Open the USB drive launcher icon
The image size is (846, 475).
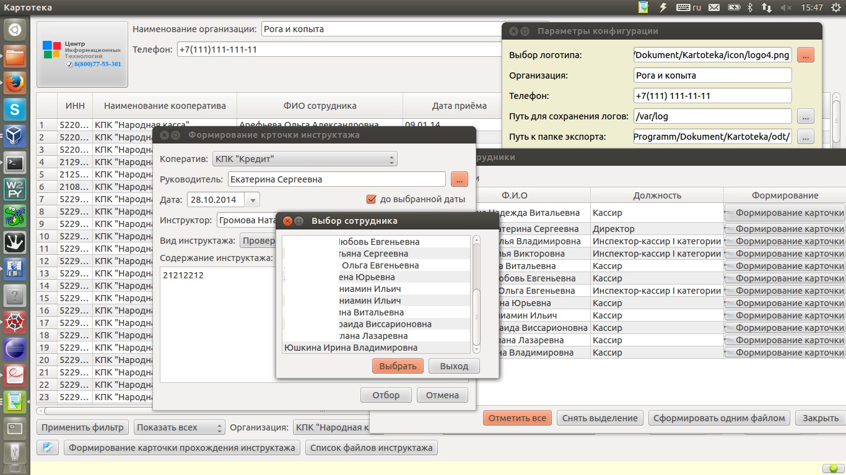tap(15, 453)
